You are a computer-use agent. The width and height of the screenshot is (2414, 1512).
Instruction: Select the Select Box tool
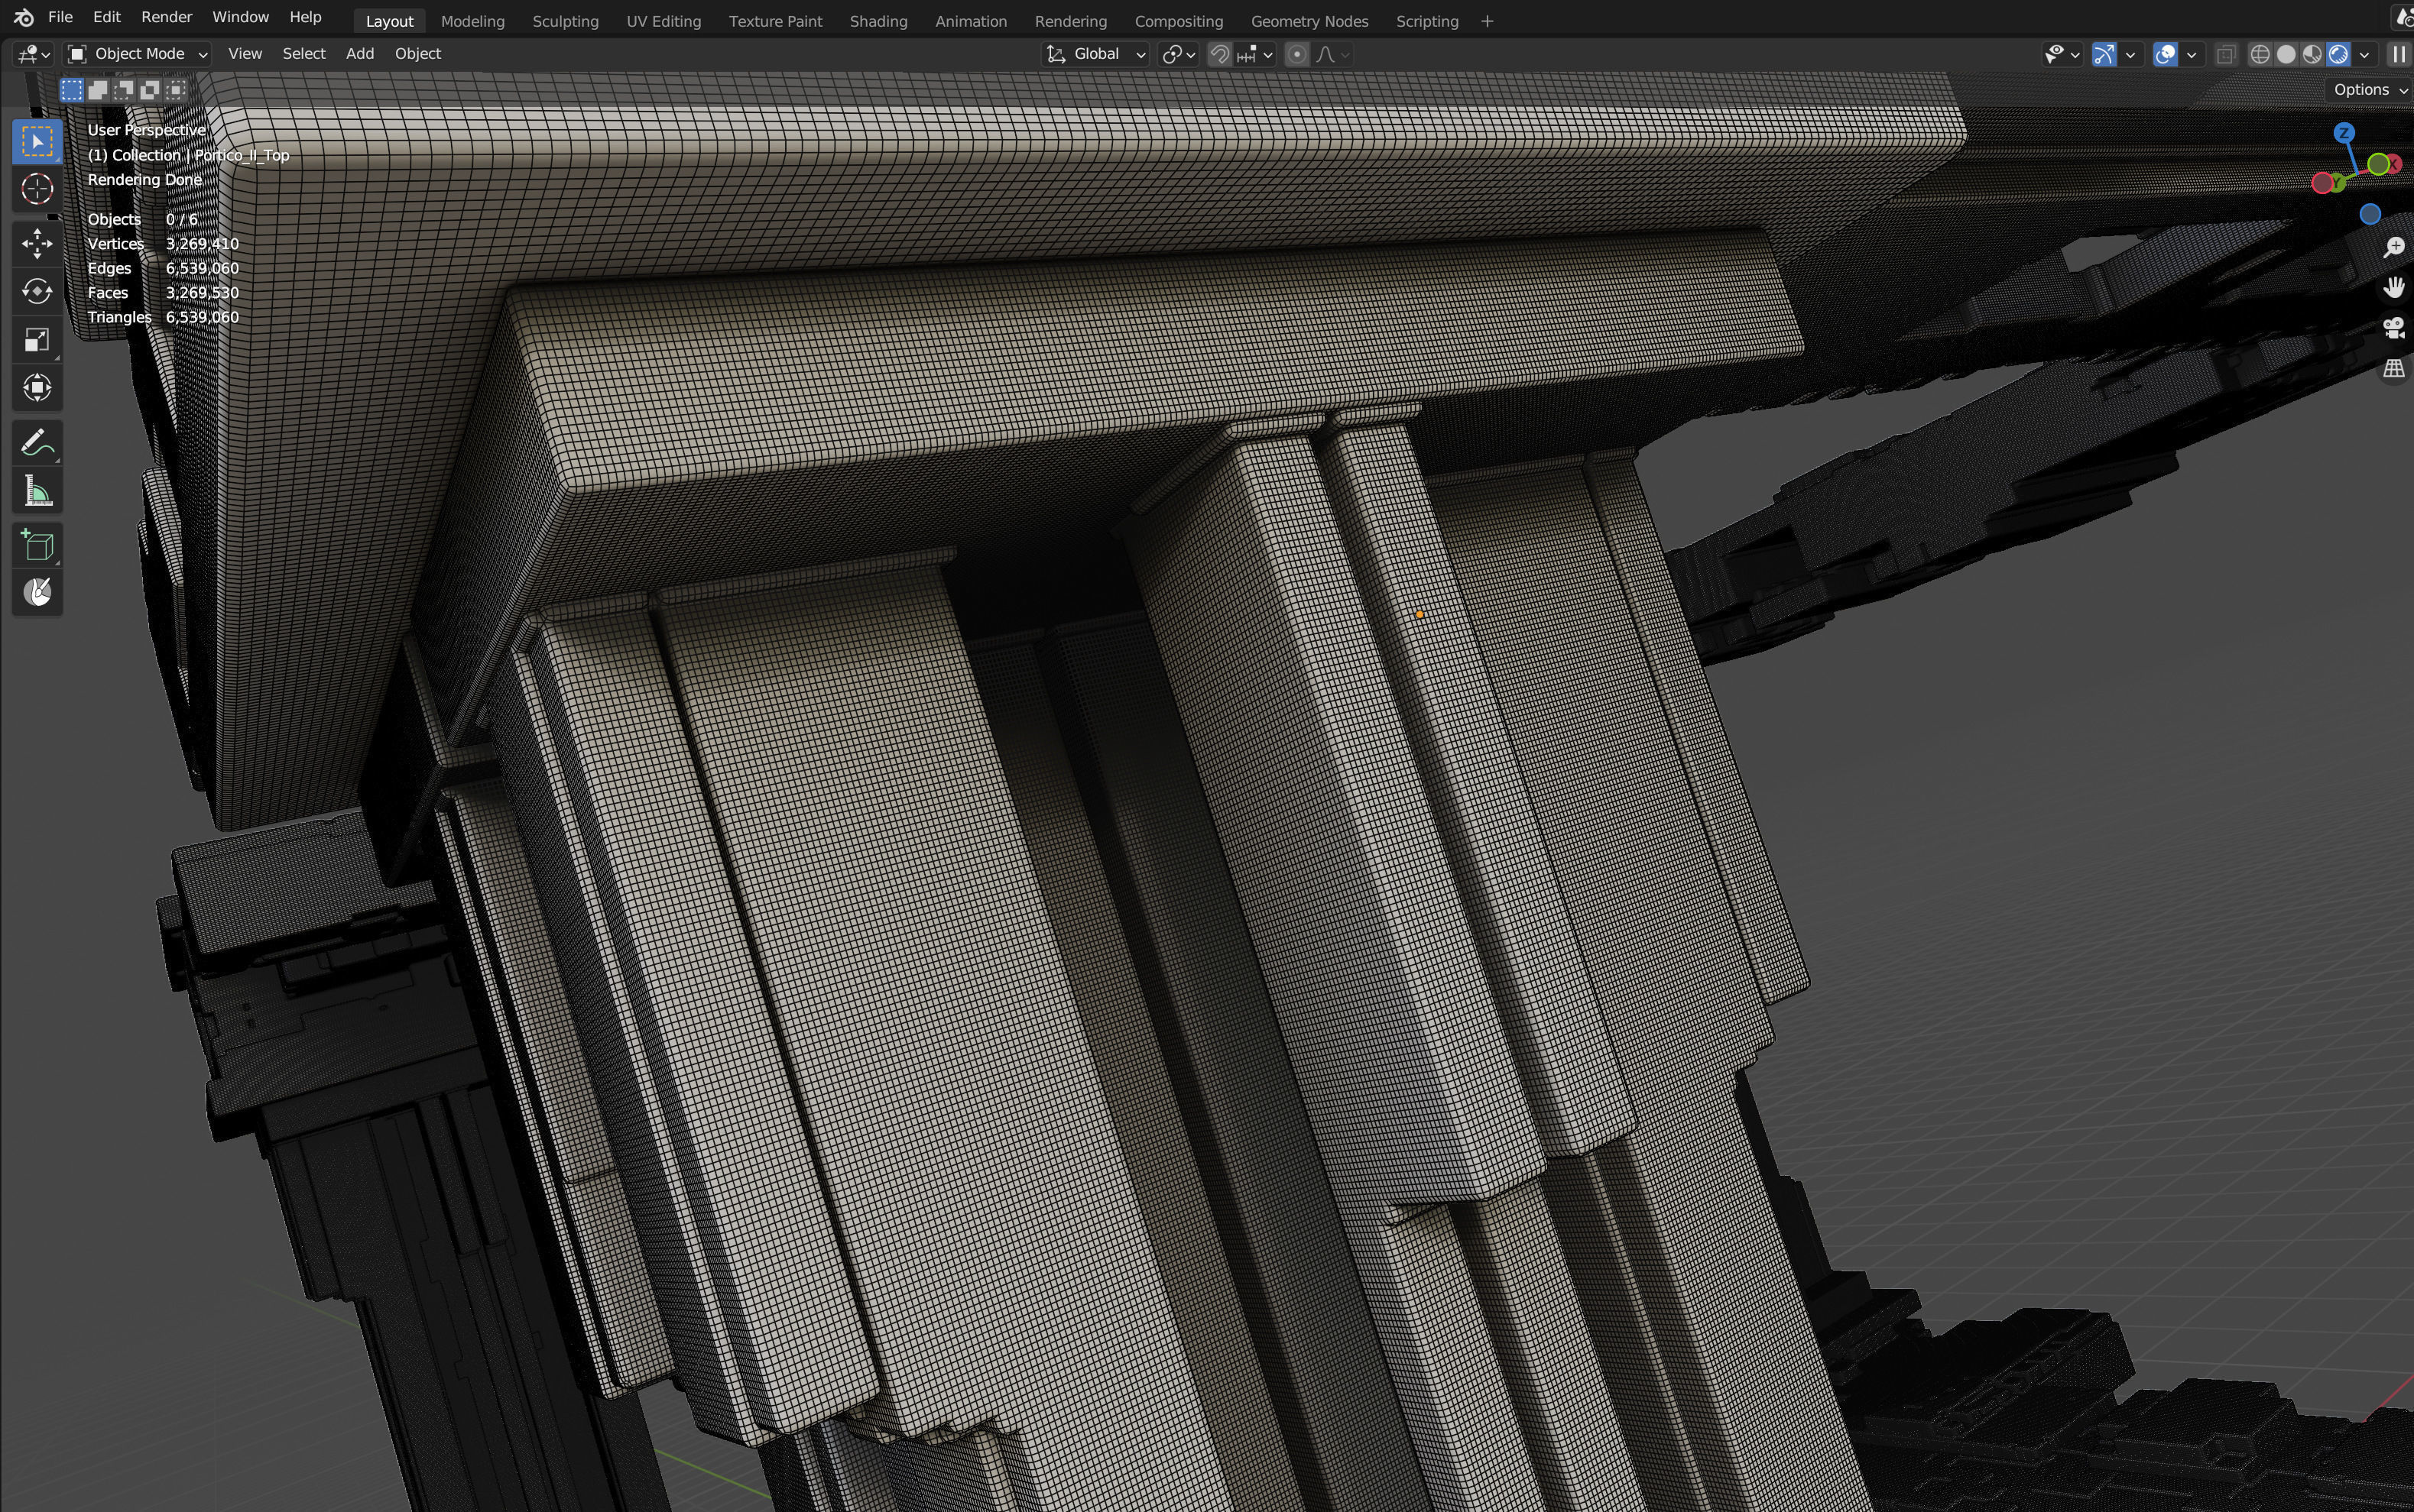(x=37, y=141)
